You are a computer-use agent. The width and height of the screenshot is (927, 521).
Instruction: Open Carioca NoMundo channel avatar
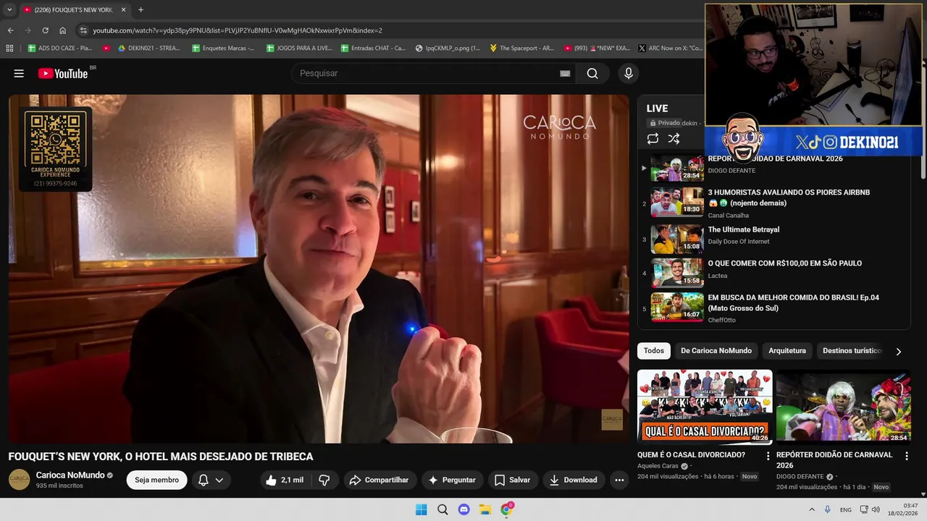(x=19, y=480)
